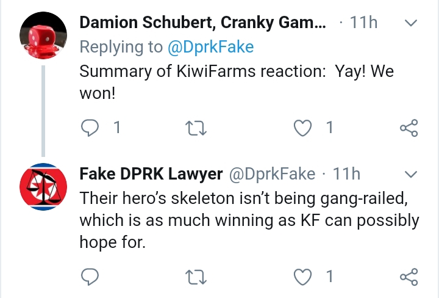
Task: Open Damion Schubert's red dice avatar
Action: point(43,35)
